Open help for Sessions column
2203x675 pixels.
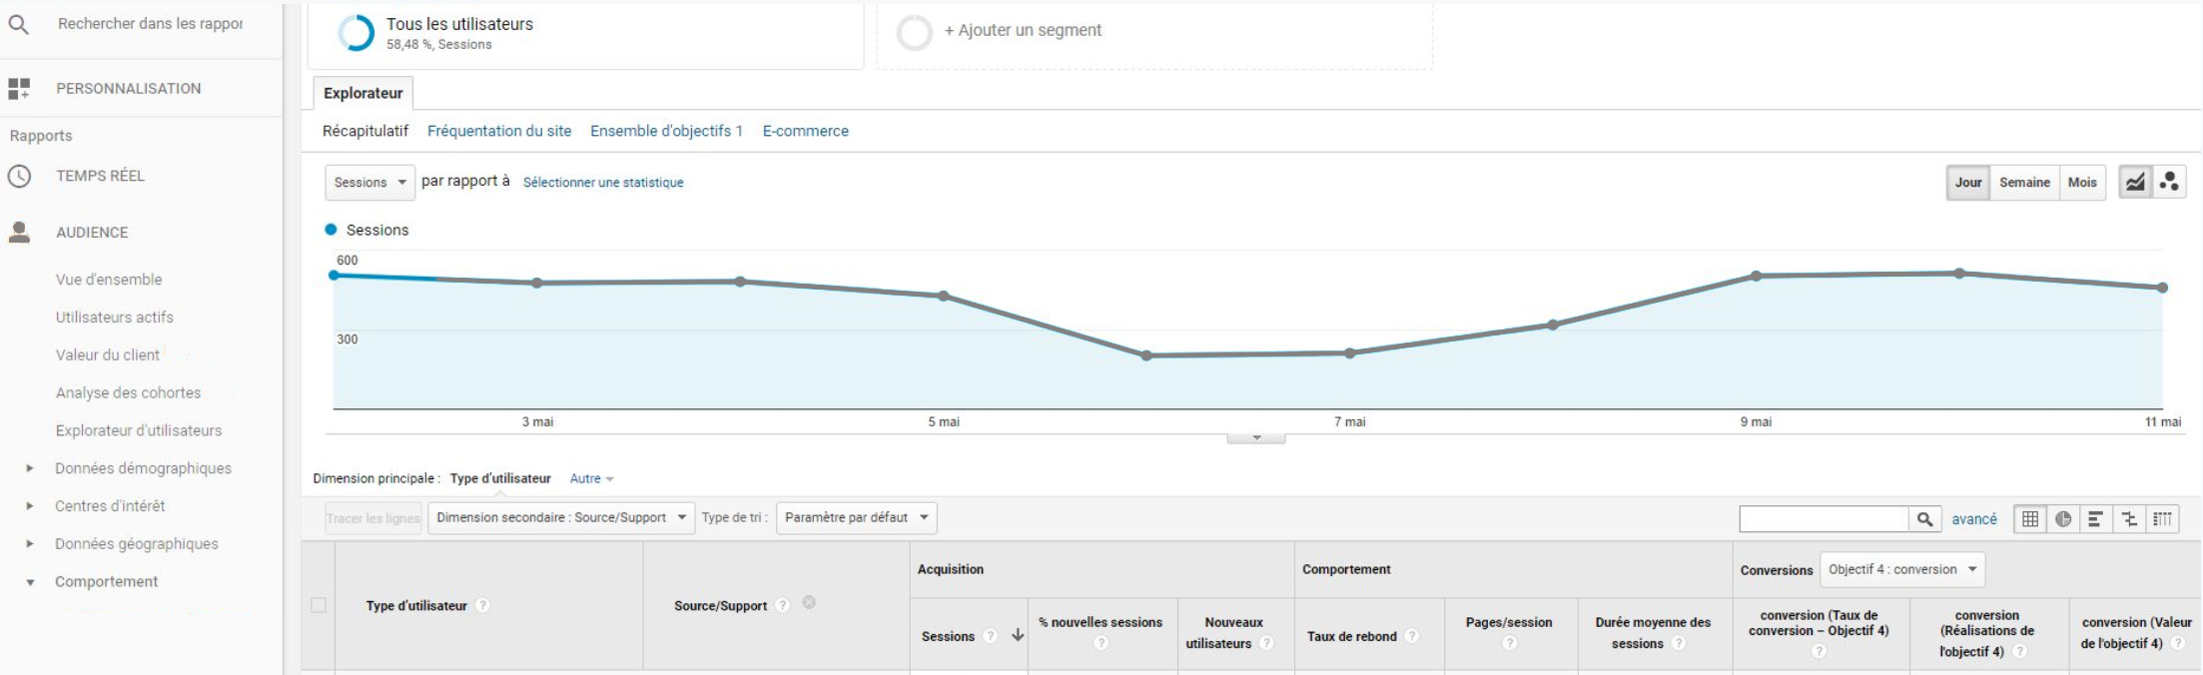click(990, 636)
